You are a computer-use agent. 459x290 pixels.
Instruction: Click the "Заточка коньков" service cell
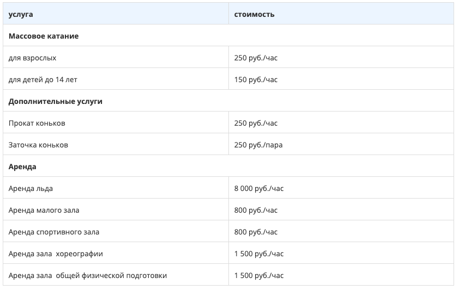coord(38,145)
